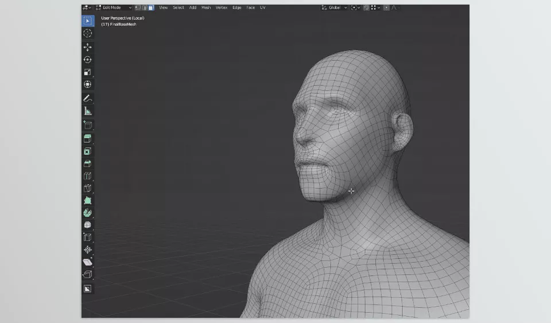Open the Edit Mode dropdown
Image resolution: width=551 pixels, height=323 pixels.
[114, 7]
